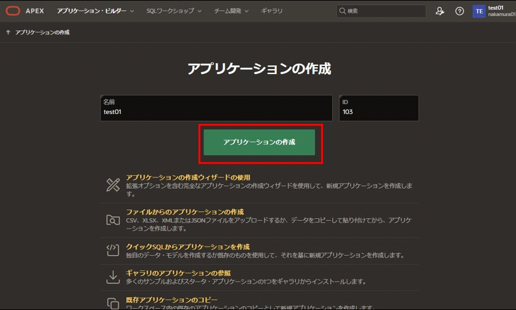Viewport: 516px width, 310px height.
Task: Click the copy existing application icon
Action: click(113, 303)
